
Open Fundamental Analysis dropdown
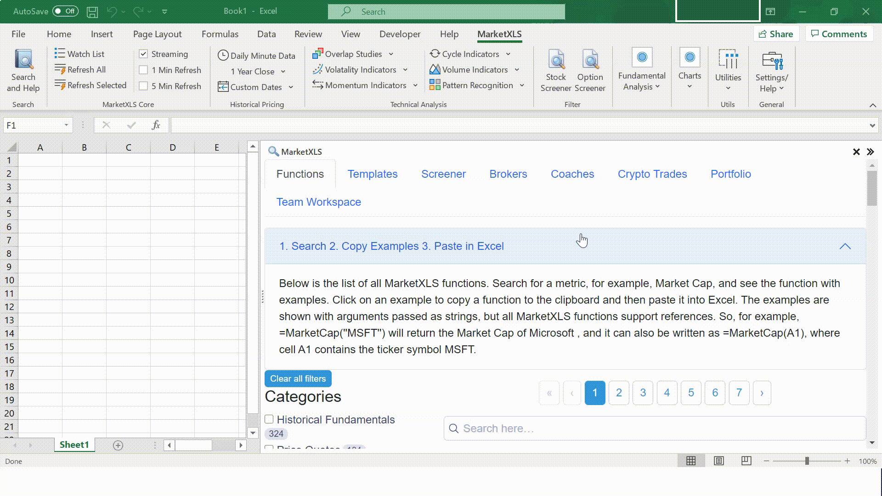pos(642,70)
